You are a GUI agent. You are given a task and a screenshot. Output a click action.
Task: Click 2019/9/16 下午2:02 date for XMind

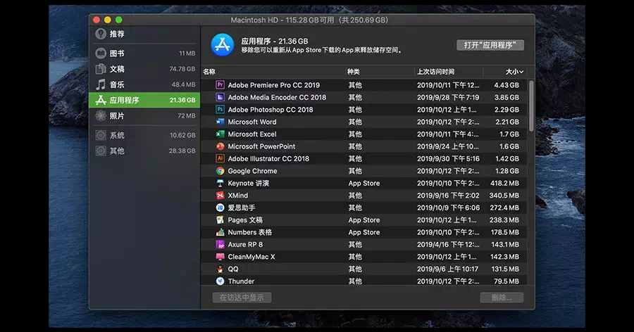pyautogui.click(x=448, y=196)
